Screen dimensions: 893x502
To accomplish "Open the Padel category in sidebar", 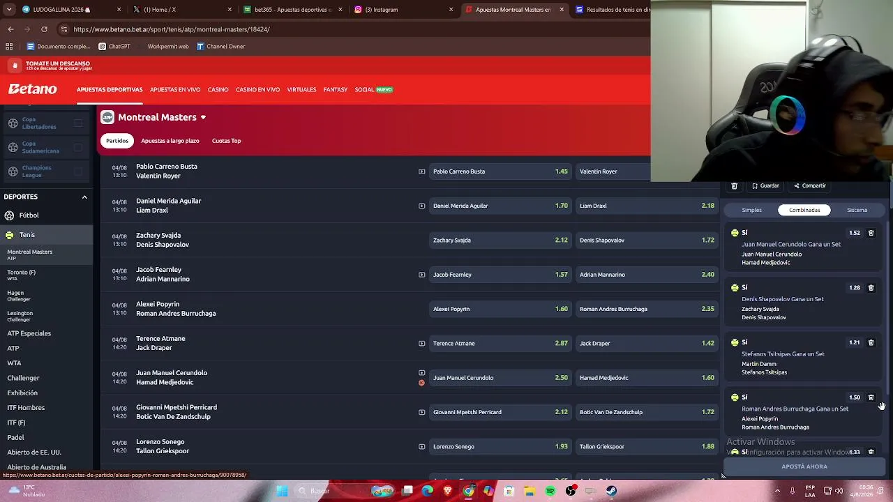I will (x=15, y=438).
